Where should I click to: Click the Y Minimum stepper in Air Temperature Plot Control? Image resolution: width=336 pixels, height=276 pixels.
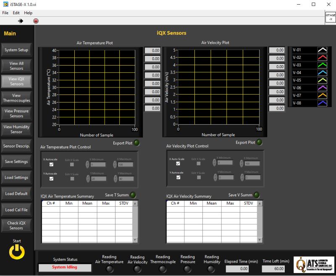(88, 179)
